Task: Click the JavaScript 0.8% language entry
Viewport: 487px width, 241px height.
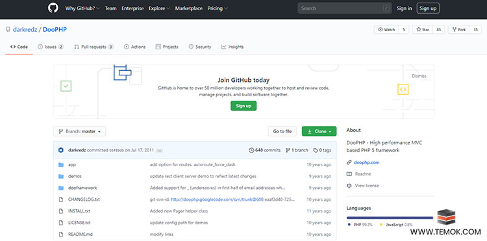Action: point(396,225)
